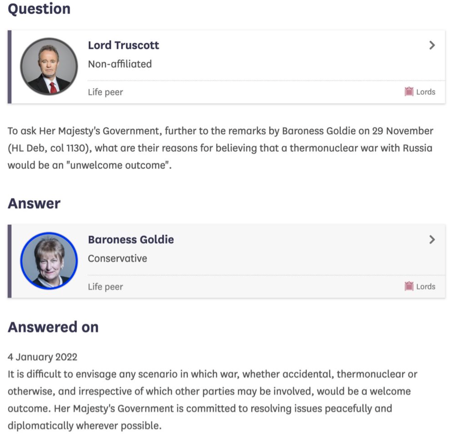Click Life peer text under Baroness Goldie
This screenshot has height=436, width=460.
105,287
